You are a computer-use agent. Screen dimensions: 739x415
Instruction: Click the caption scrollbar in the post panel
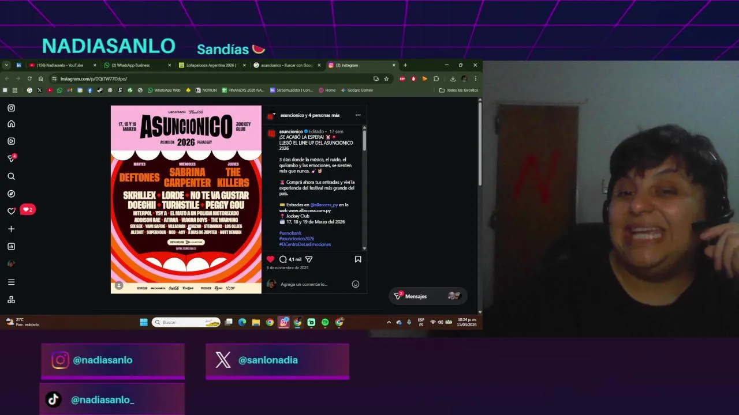point(364,141)
